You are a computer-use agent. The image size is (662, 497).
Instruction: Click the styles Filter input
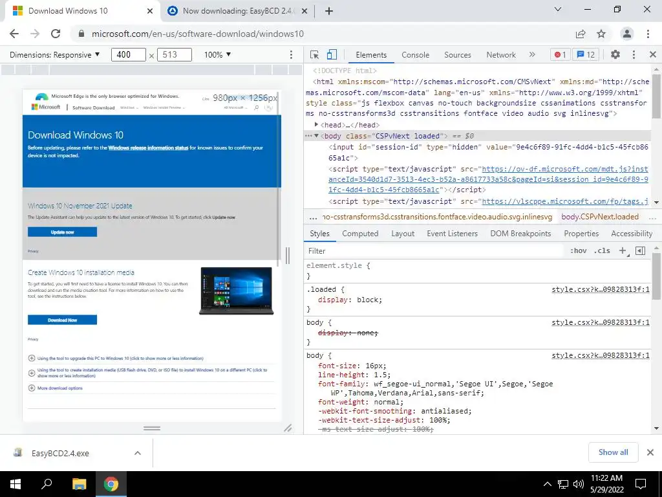(x=435, y=251)
